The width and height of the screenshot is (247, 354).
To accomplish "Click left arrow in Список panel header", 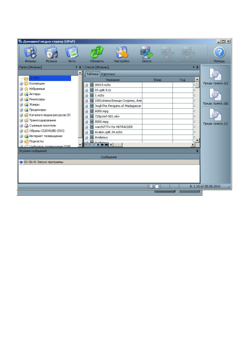I will [193, 67].
